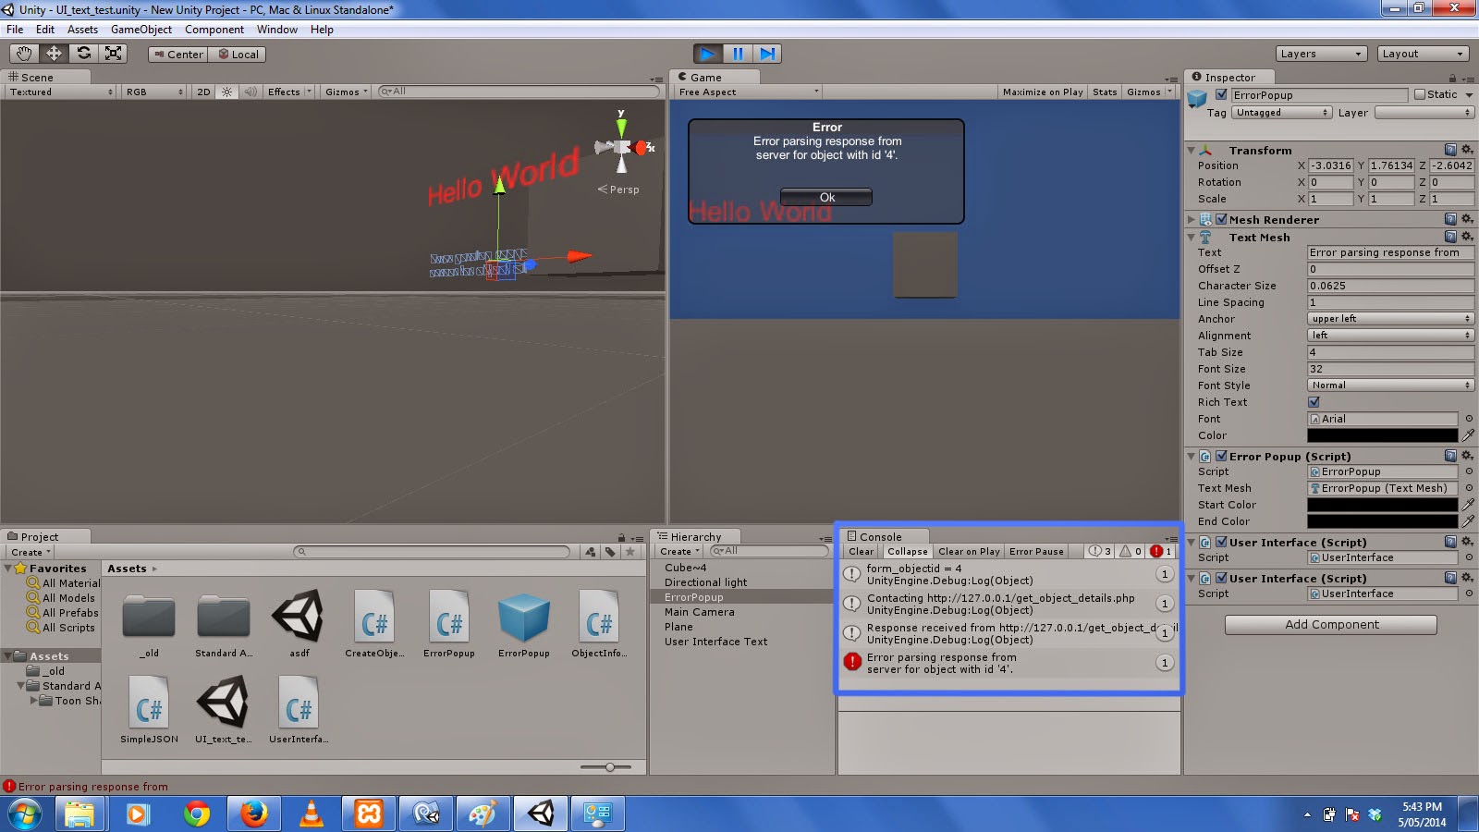Screen dimensions: 1479x832
Task: Open the GameObject menu
Action: 141,30
